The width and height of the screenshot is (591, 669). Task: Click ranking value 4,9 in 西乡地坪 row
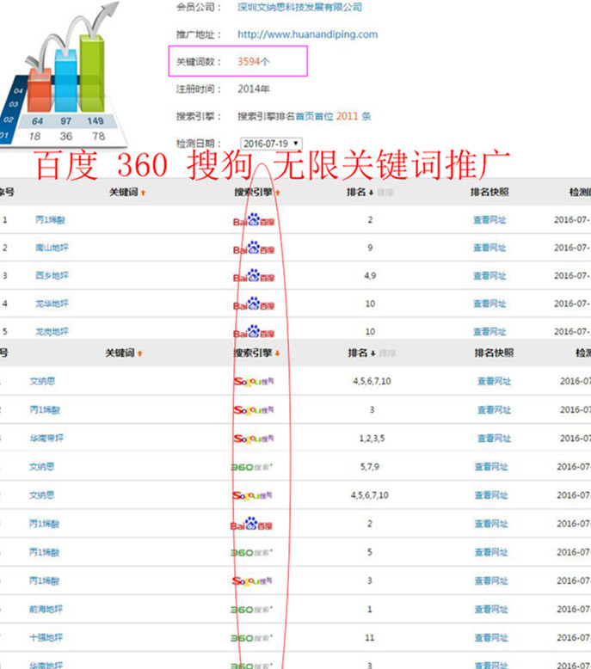click(x=370, y=276)
